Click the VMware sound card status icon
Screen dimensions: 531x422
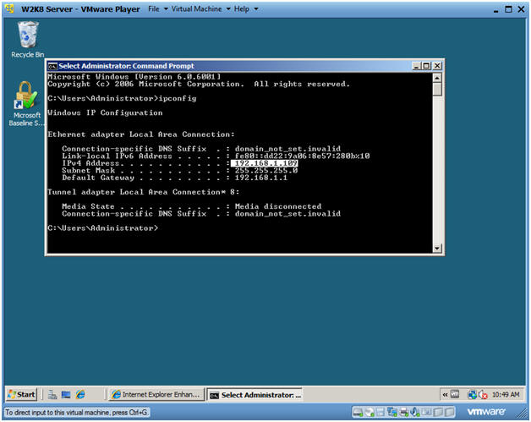pyautogui.click(x=414, y=412)
